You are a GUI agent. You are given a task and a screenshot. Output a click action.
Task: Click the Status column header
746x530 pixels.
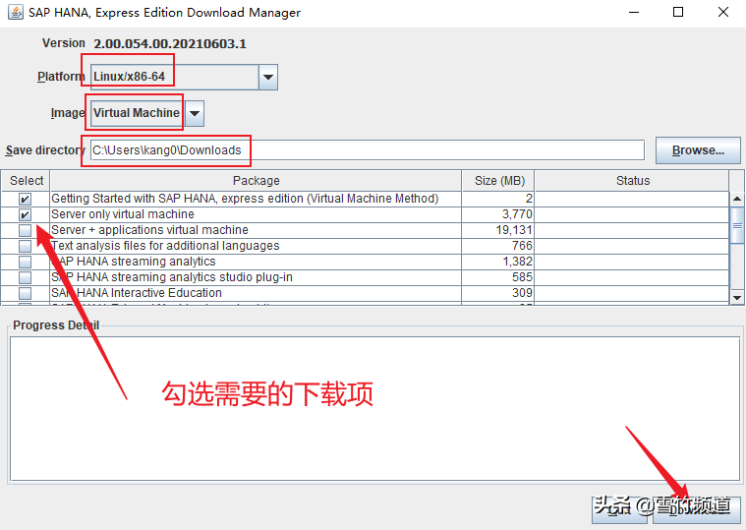632,181
